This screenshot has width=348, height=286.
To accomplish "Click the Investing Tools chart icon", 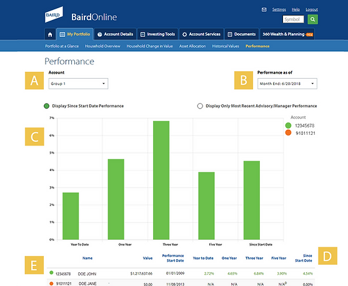I will pyautogui.click(x=142, y=34).
